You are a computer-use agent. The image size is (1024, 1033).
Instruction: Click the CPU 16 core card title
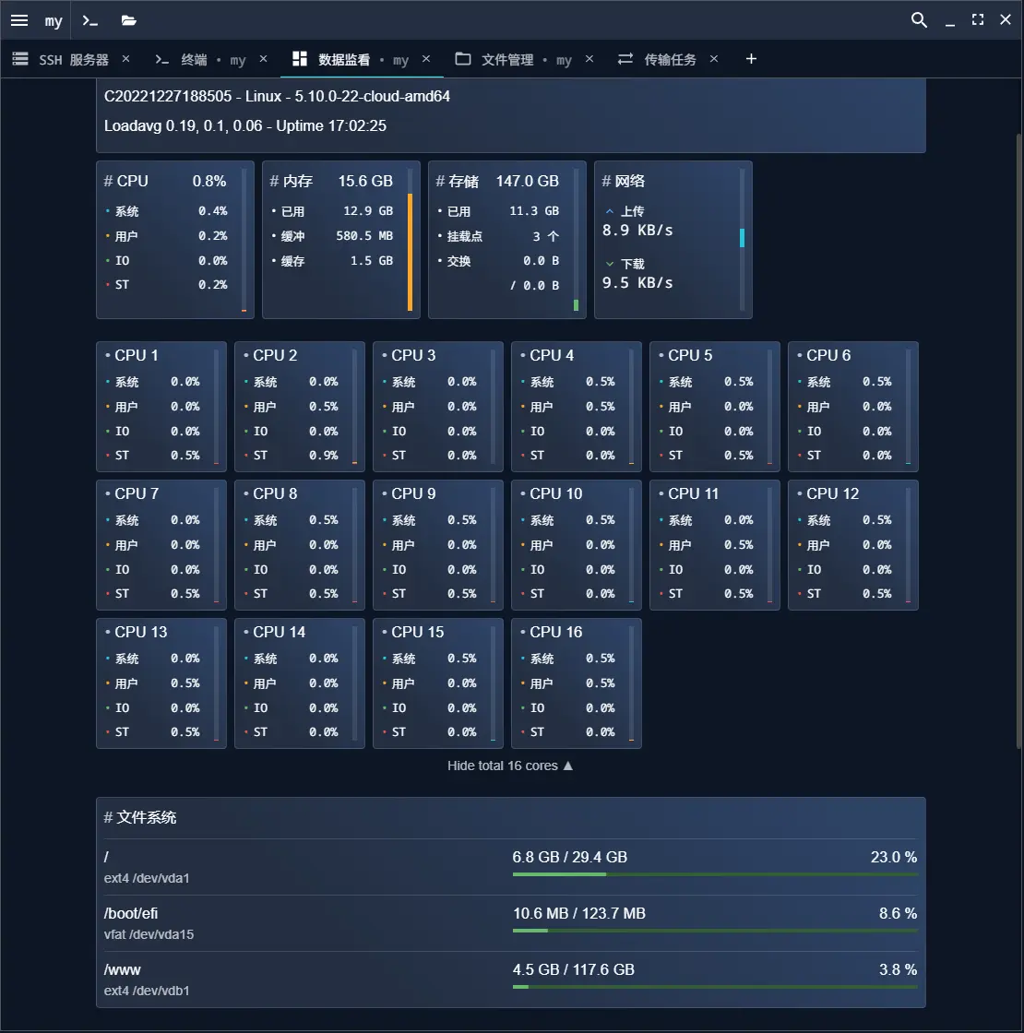tap(556, 632)
